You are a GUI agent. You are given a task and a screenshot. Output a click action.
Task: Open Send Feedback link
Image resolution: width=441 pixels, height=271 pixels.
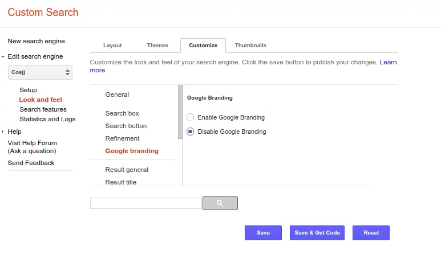tap(31, 163)
